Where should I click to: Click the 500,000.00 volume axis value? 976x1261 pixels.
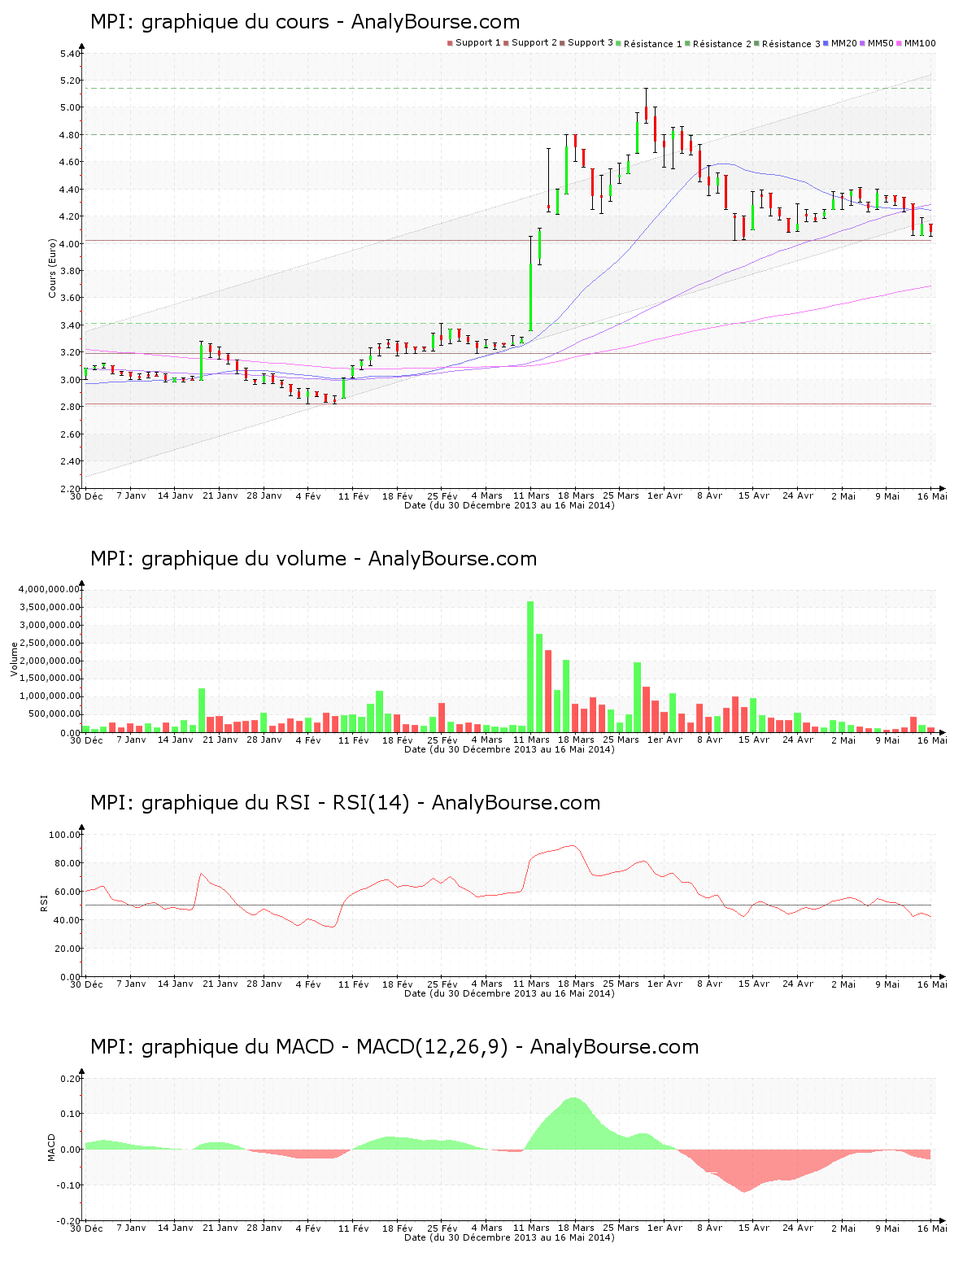pos(54,714)
